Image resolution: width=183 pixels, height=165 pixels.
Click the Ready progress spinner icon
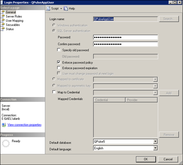(6, 143)
